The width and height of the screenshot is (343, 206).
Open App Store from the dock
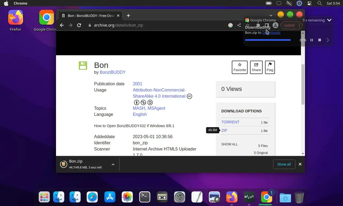tap(110, 197)
